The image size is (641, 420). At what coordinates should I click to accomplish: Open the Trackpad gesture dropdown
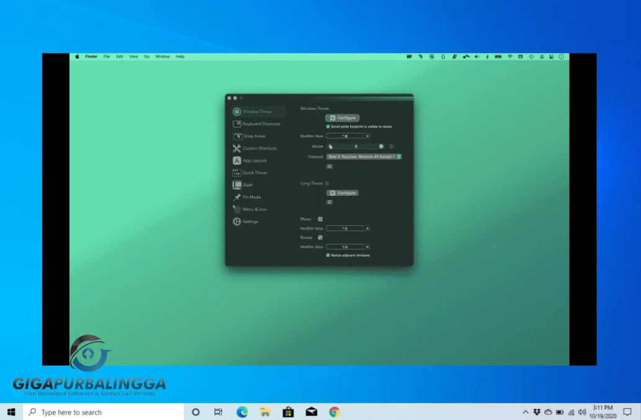363,157
